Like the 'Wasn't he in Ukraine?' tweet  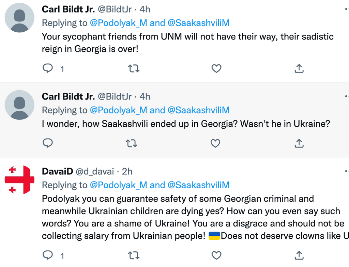tap(215, 143)
